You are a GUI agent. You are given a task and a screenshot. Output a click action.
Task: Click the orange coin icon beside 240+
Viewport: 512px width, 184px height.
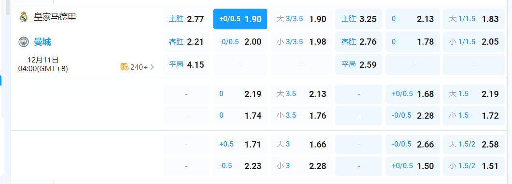125,67
